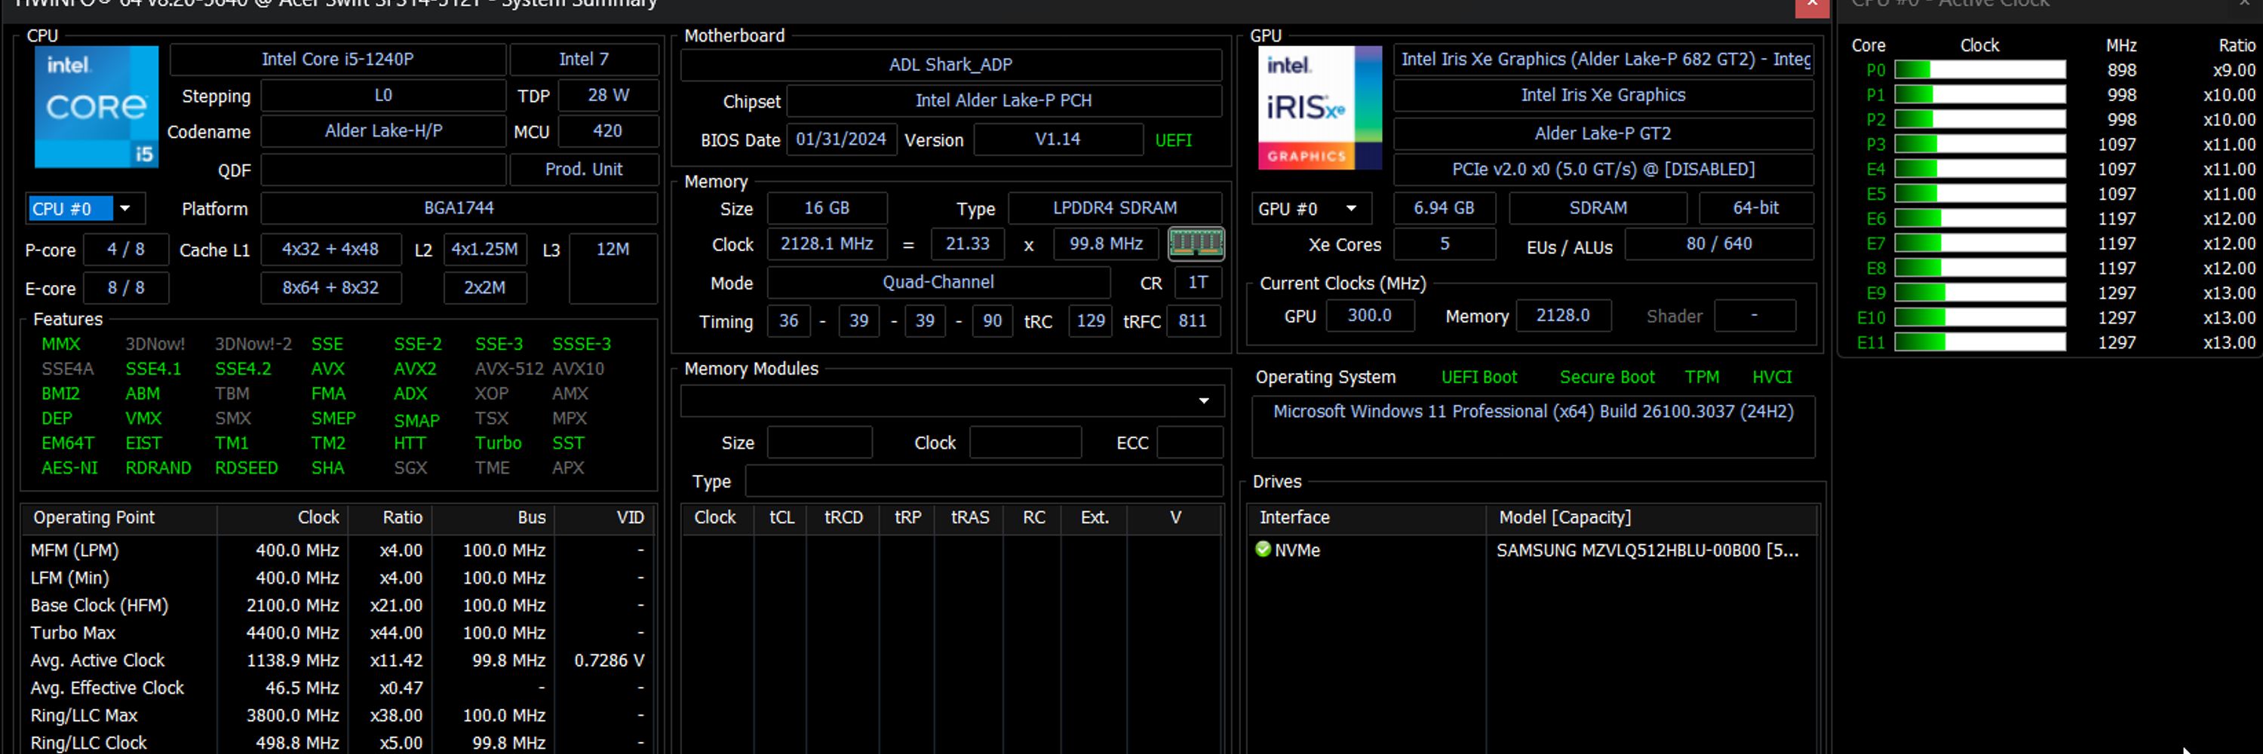Click the GPU clock 300.0 value

pos(1370,315)
